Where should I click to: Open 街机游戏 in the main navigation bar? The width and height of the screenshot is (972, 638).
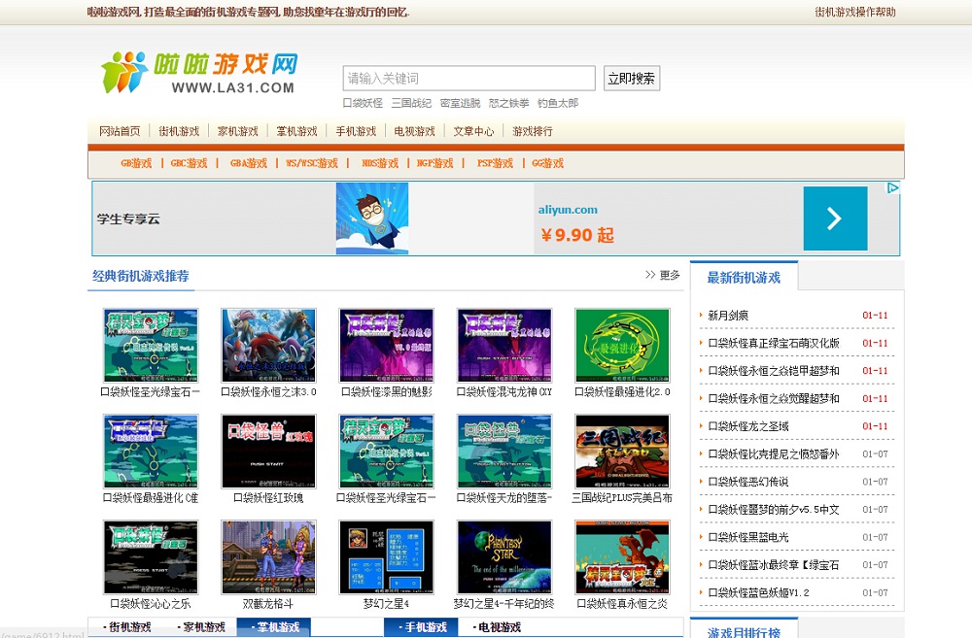click(179, 131)
